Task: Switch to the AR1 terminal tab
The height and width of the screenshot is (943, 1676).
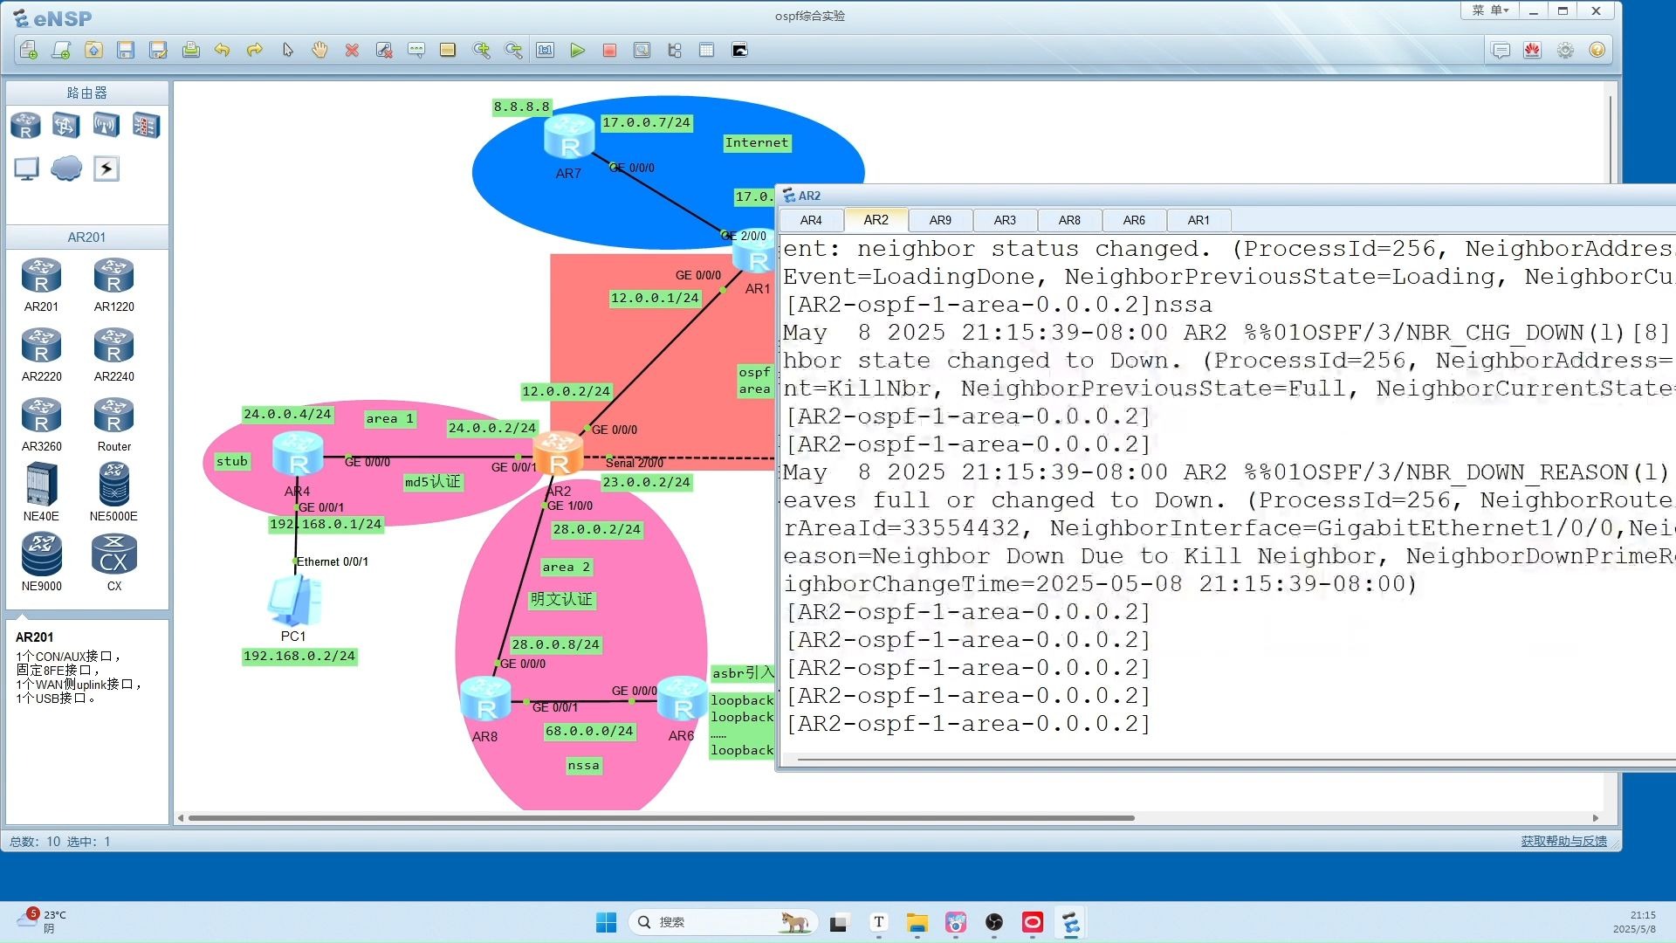Action: click(1199, 220)
